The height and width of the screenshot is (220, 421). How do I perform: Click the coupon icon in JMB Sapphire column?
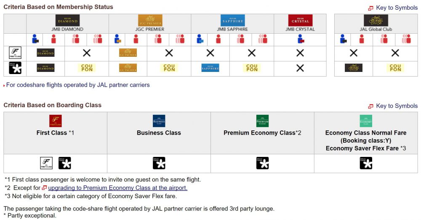click(x=252, y=68)
